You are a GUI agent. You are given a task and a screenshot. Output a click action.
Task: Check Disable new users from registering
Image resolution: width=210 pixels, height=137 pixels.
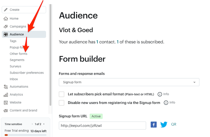pos(62,103)
